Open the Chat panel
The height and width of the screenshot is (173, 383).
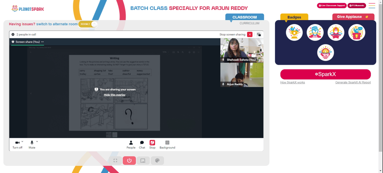[x=142, y=145]
